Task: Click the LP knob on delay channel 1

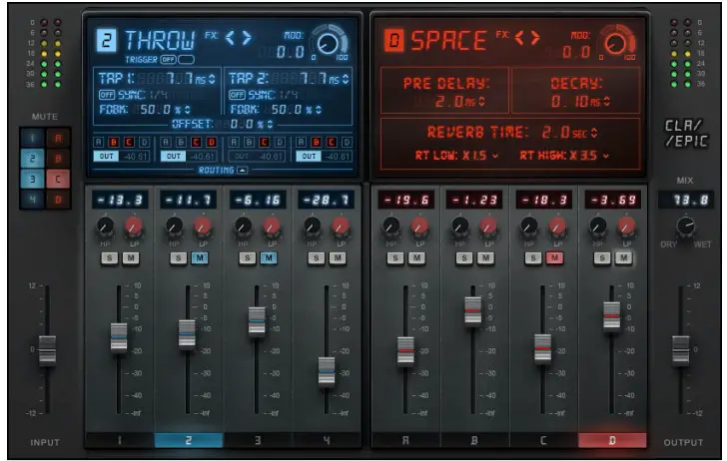Action: pos(133,227)
